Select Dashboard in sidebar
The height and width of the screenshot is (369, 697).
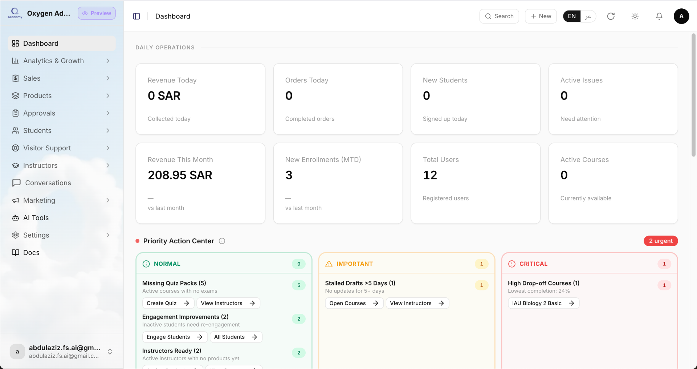(x=62, y=44)
